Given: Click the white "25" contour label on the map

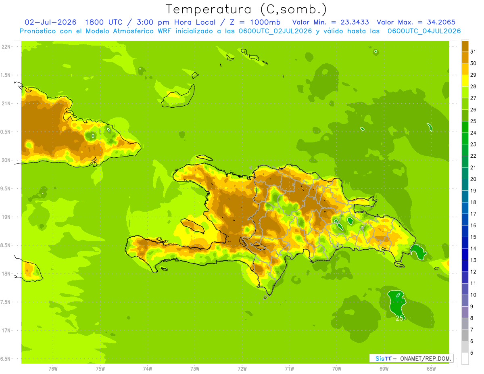Looking at the screenshot, I should click(x=399, y=318).
